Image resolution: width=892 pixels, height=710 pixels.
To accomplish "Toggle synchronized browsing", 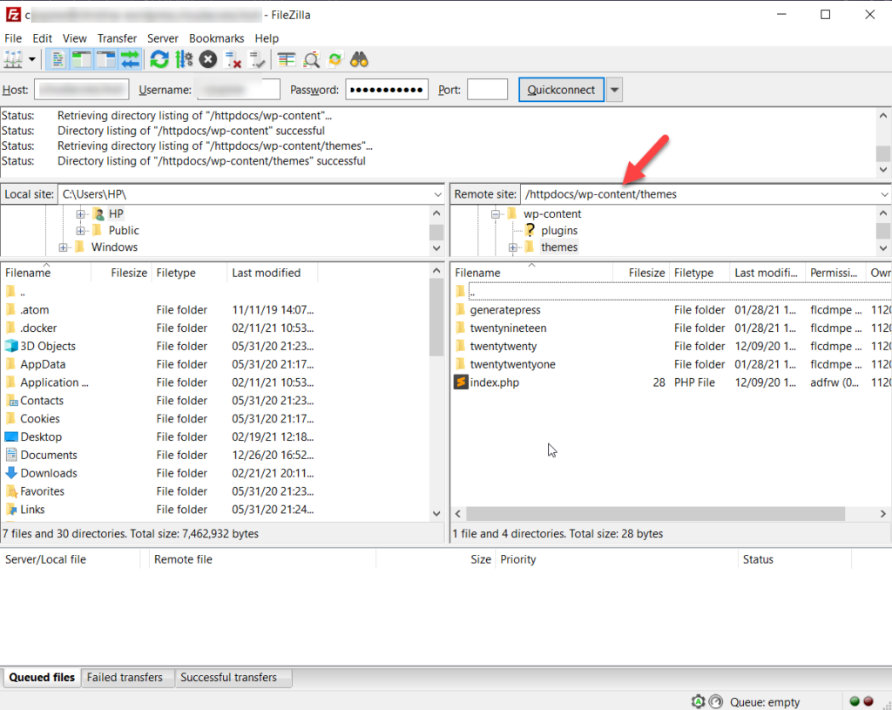I will click(335, 60).
